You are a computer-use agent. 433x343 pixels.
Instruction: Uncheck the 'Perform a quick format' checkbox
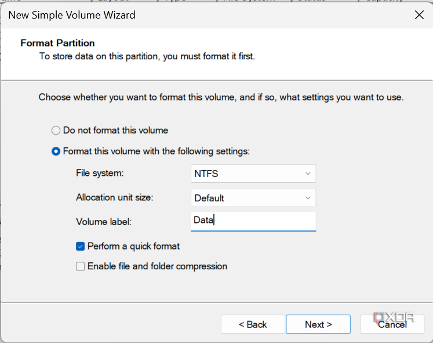81,246
